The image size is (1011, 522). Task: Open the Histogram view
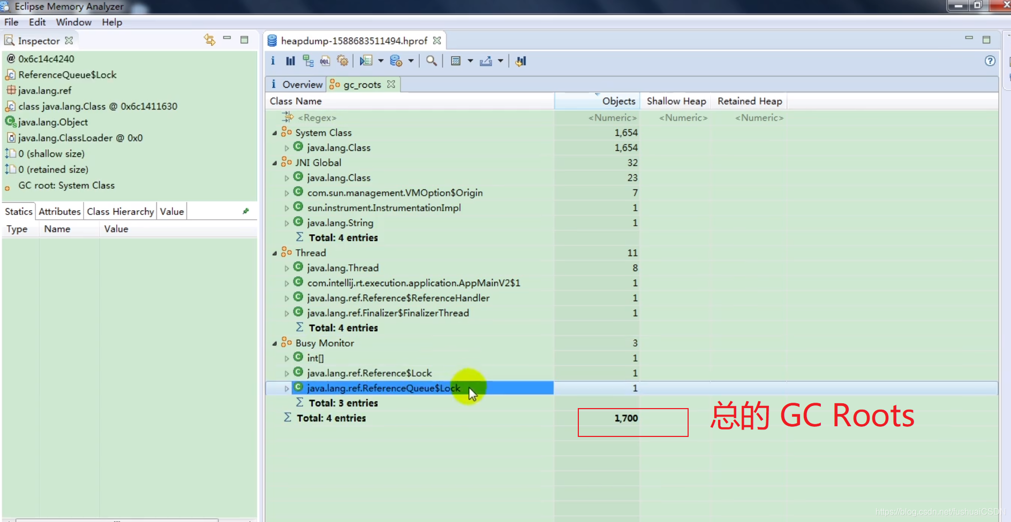pyautogui.click(x=290, y=61)
